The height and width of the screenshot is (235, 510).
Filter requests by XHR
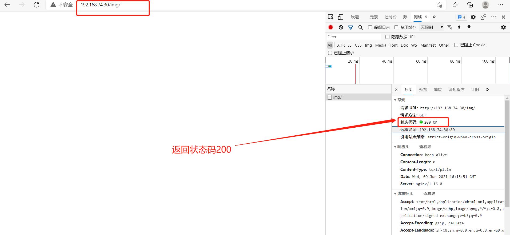pos(341,45)
